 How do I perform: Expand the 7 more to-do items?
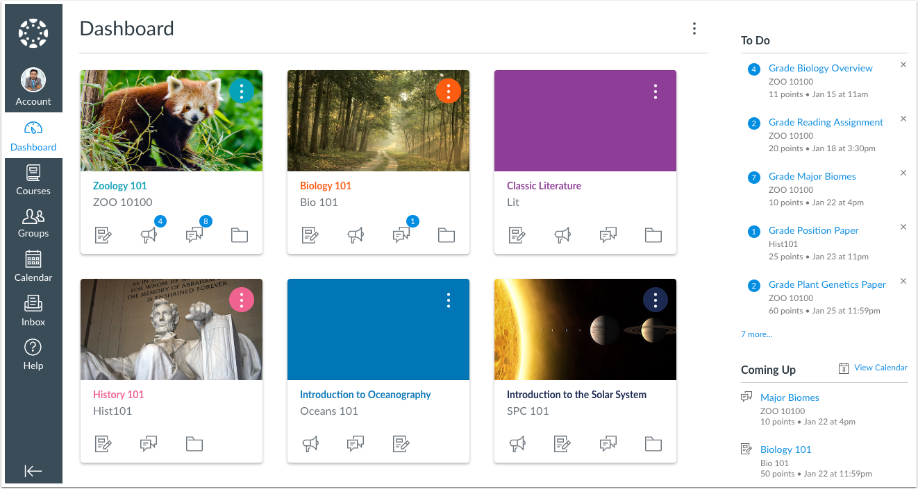click(x=756, y=334)
